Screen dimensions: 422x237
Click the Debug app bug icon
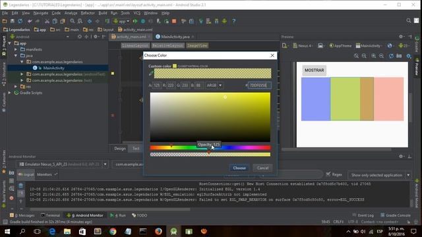tap(143, 21)
